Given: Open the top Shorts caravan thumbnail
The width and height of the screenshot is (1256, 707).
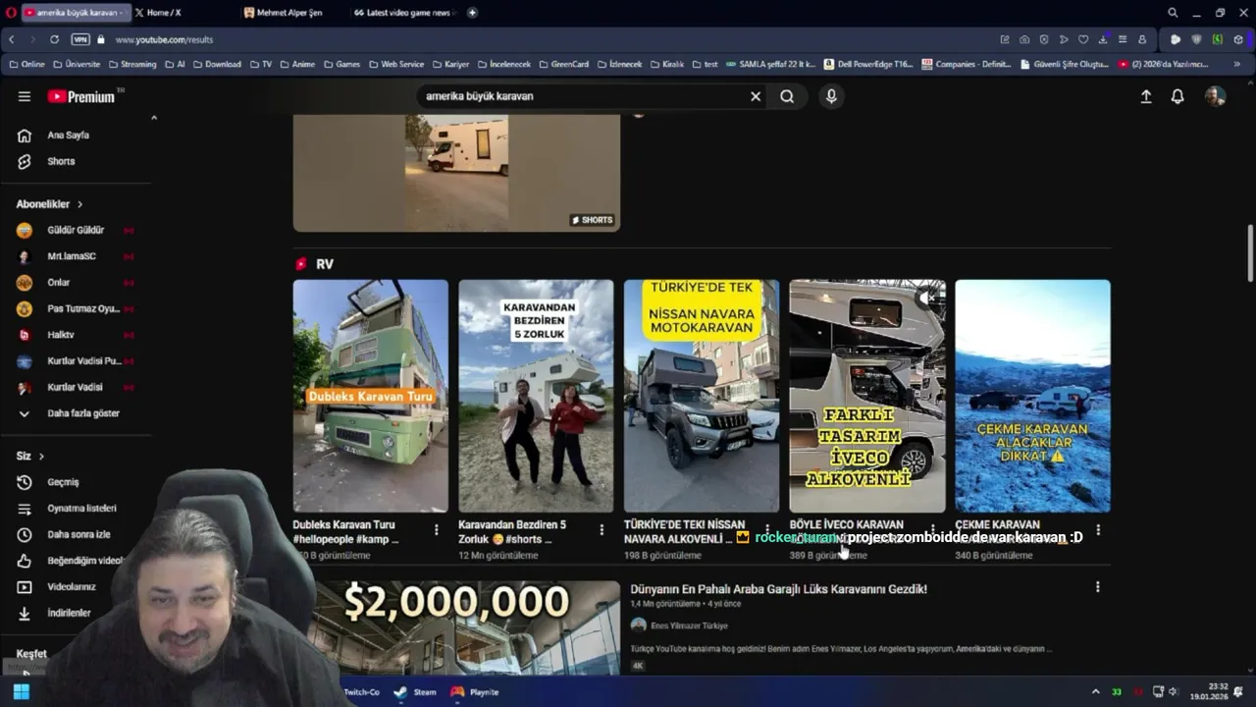Looking at the screenshot, I should point(456,173).
